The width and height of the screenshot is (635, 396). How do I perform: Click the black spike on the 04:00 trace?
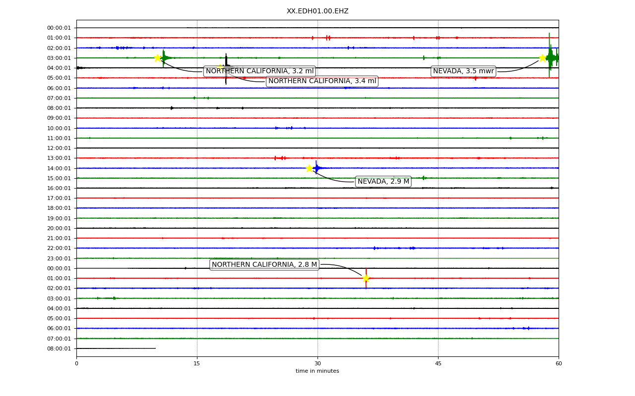pos(226,69)
